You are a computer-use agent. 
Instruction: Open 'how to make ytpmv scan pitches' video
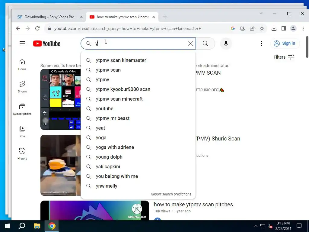point(193,205)
